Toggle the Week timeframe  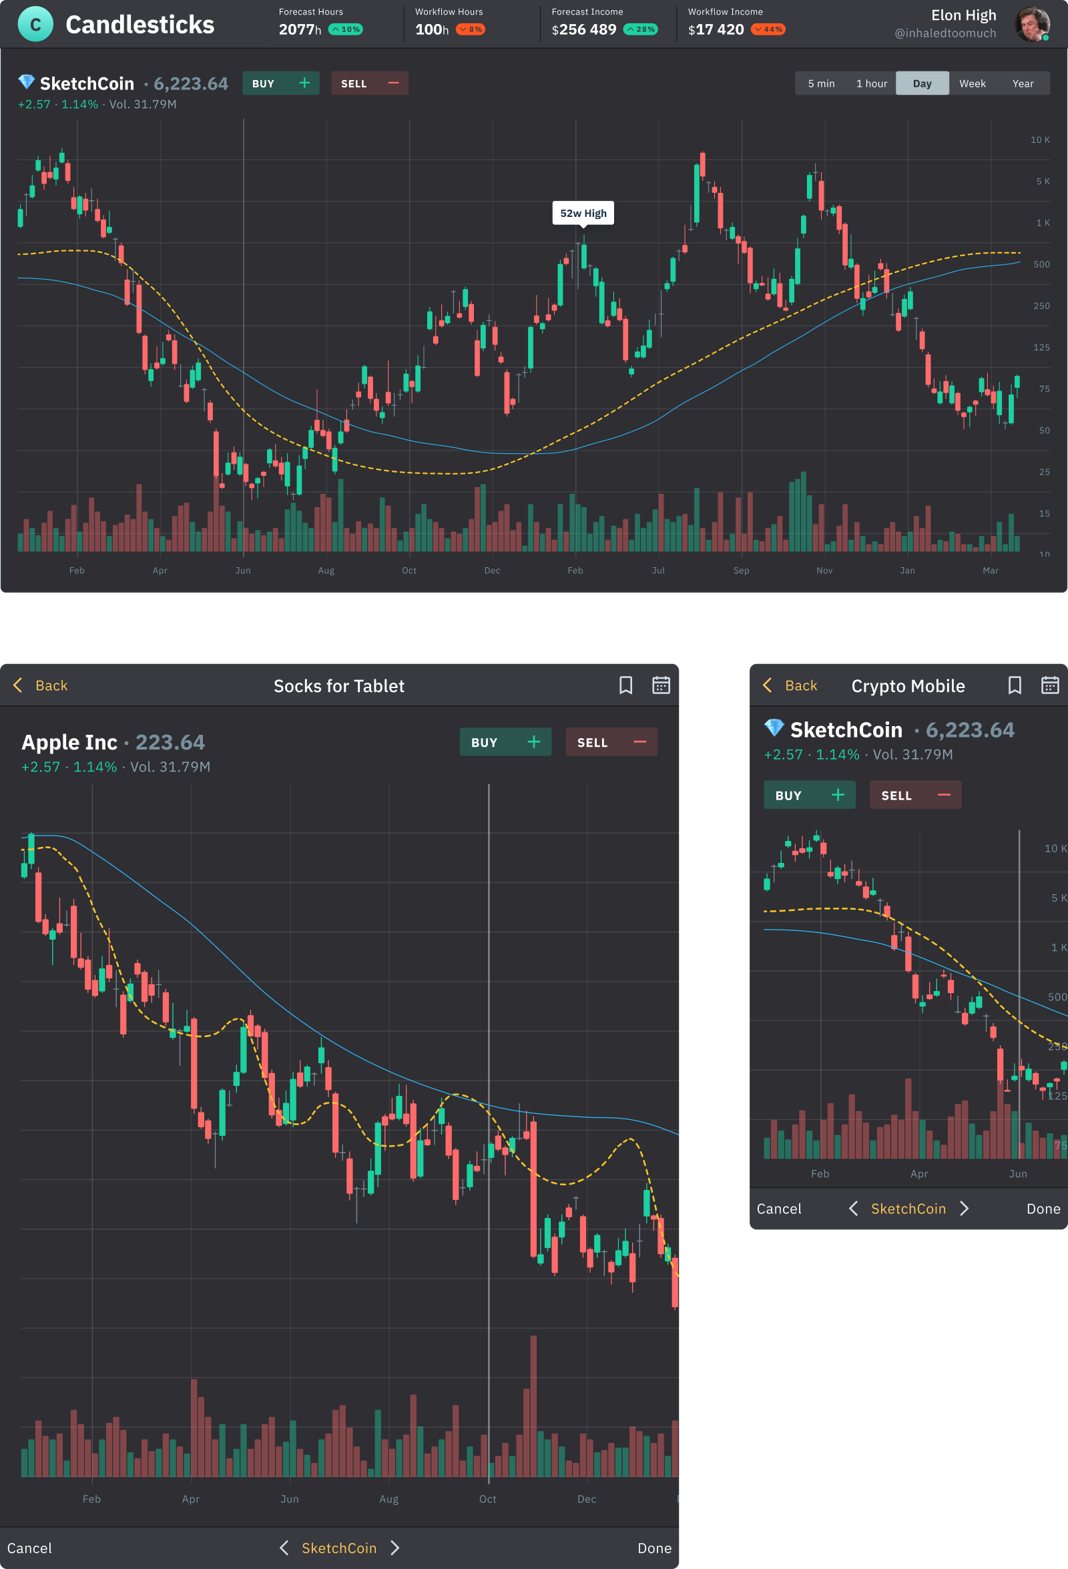point(972,83)
